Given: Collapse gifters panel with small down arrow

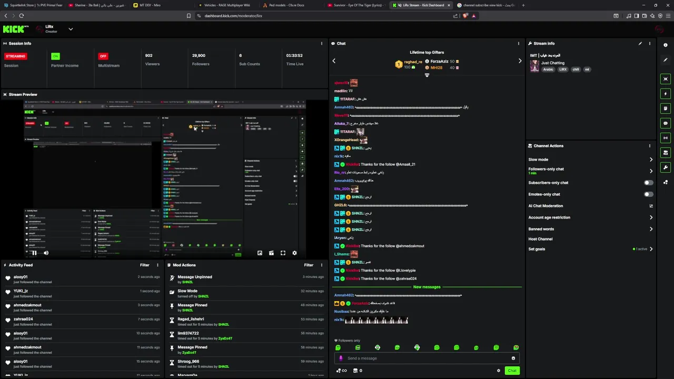Looking at the screenshot, I should tap(427, 75).
